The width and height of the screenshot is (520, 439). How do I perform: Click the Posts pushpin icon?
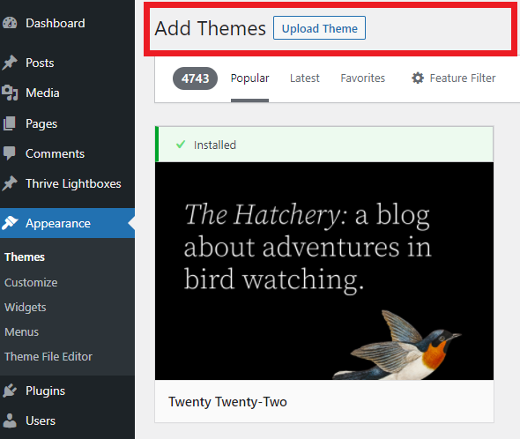pos(10,63)
